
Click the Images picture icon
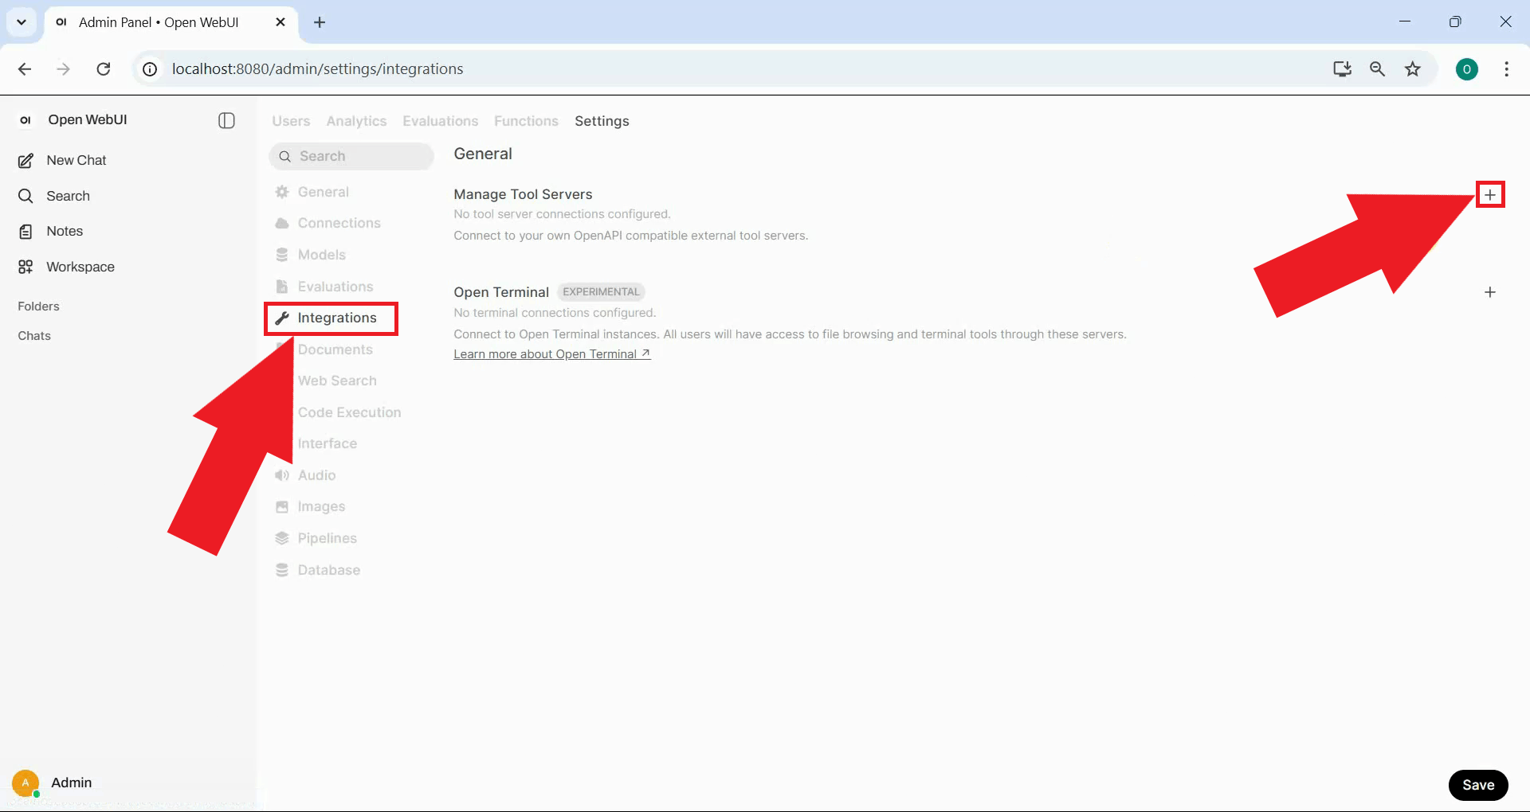pyautogui.click(x=282, y=507)
